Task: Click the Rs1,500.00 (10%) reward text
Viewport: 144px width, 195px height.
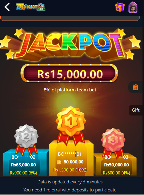Action: tap(70, 170)
